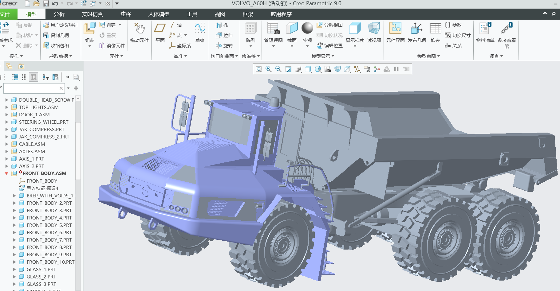560x291 pixels.
Task: Click the Repaint icon in graphics toolbar
Action: 288,69
